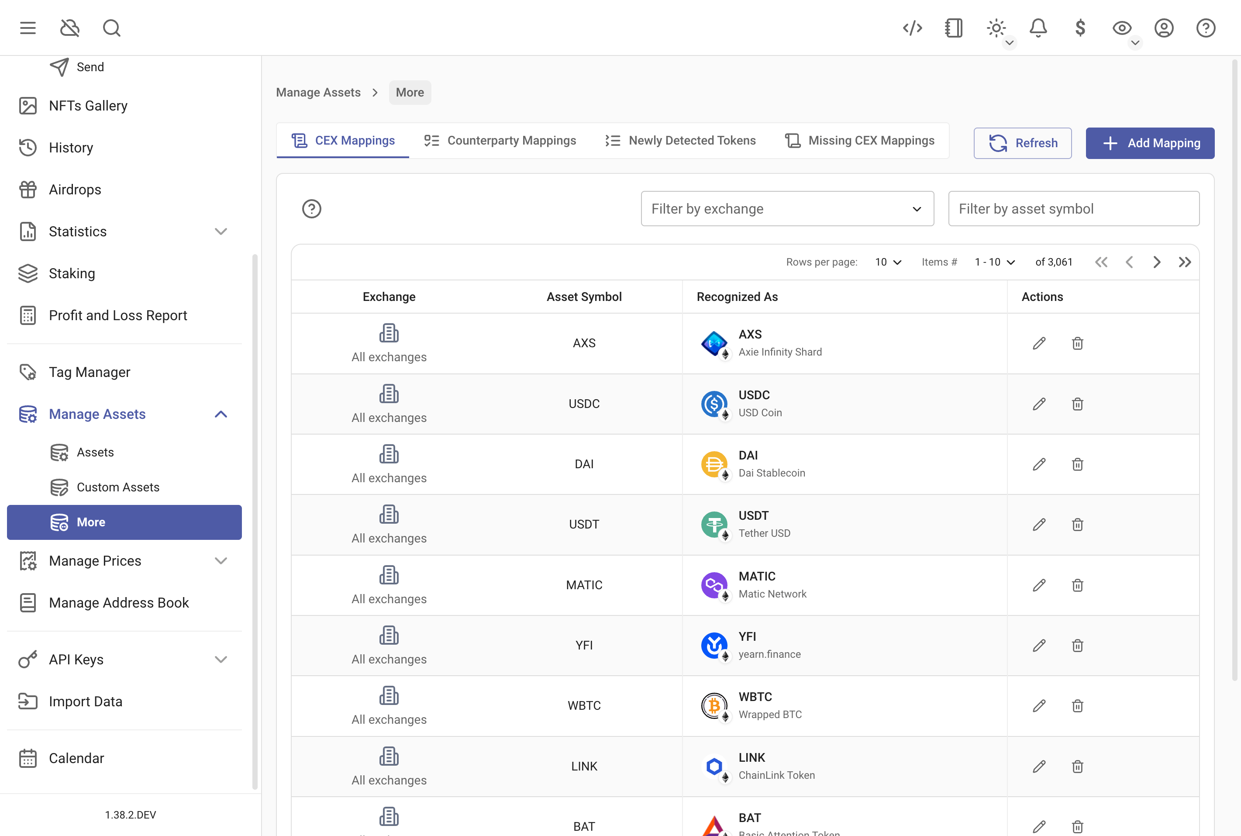Open the code/developer tools icon
The height and width of the screenshot is (836, 1241).
click(912, 28)
